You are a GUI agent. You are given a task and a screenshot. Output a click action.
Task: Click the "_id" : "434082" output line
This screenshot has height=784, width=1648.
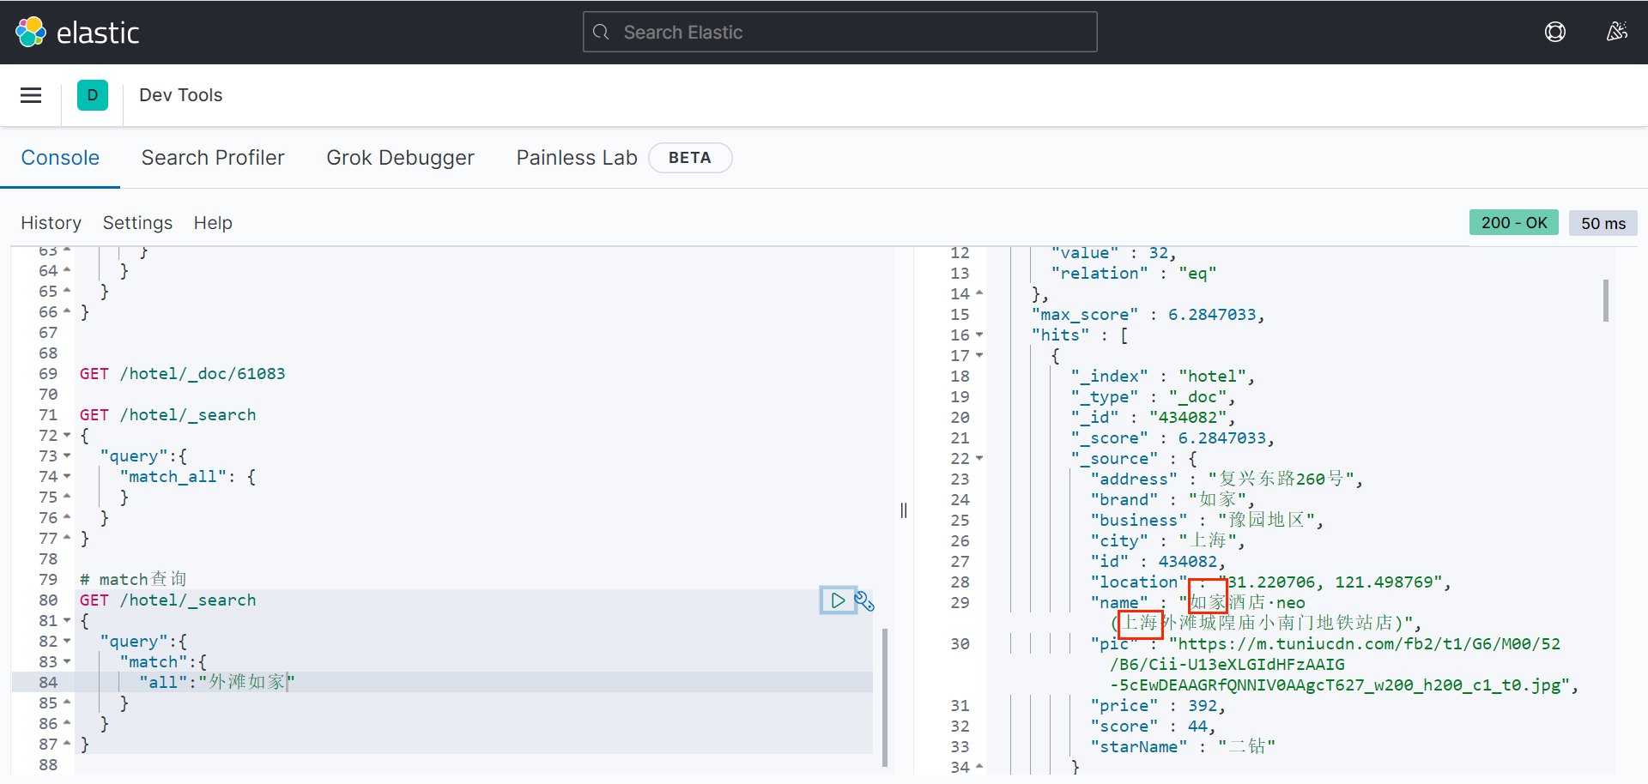1153,418
